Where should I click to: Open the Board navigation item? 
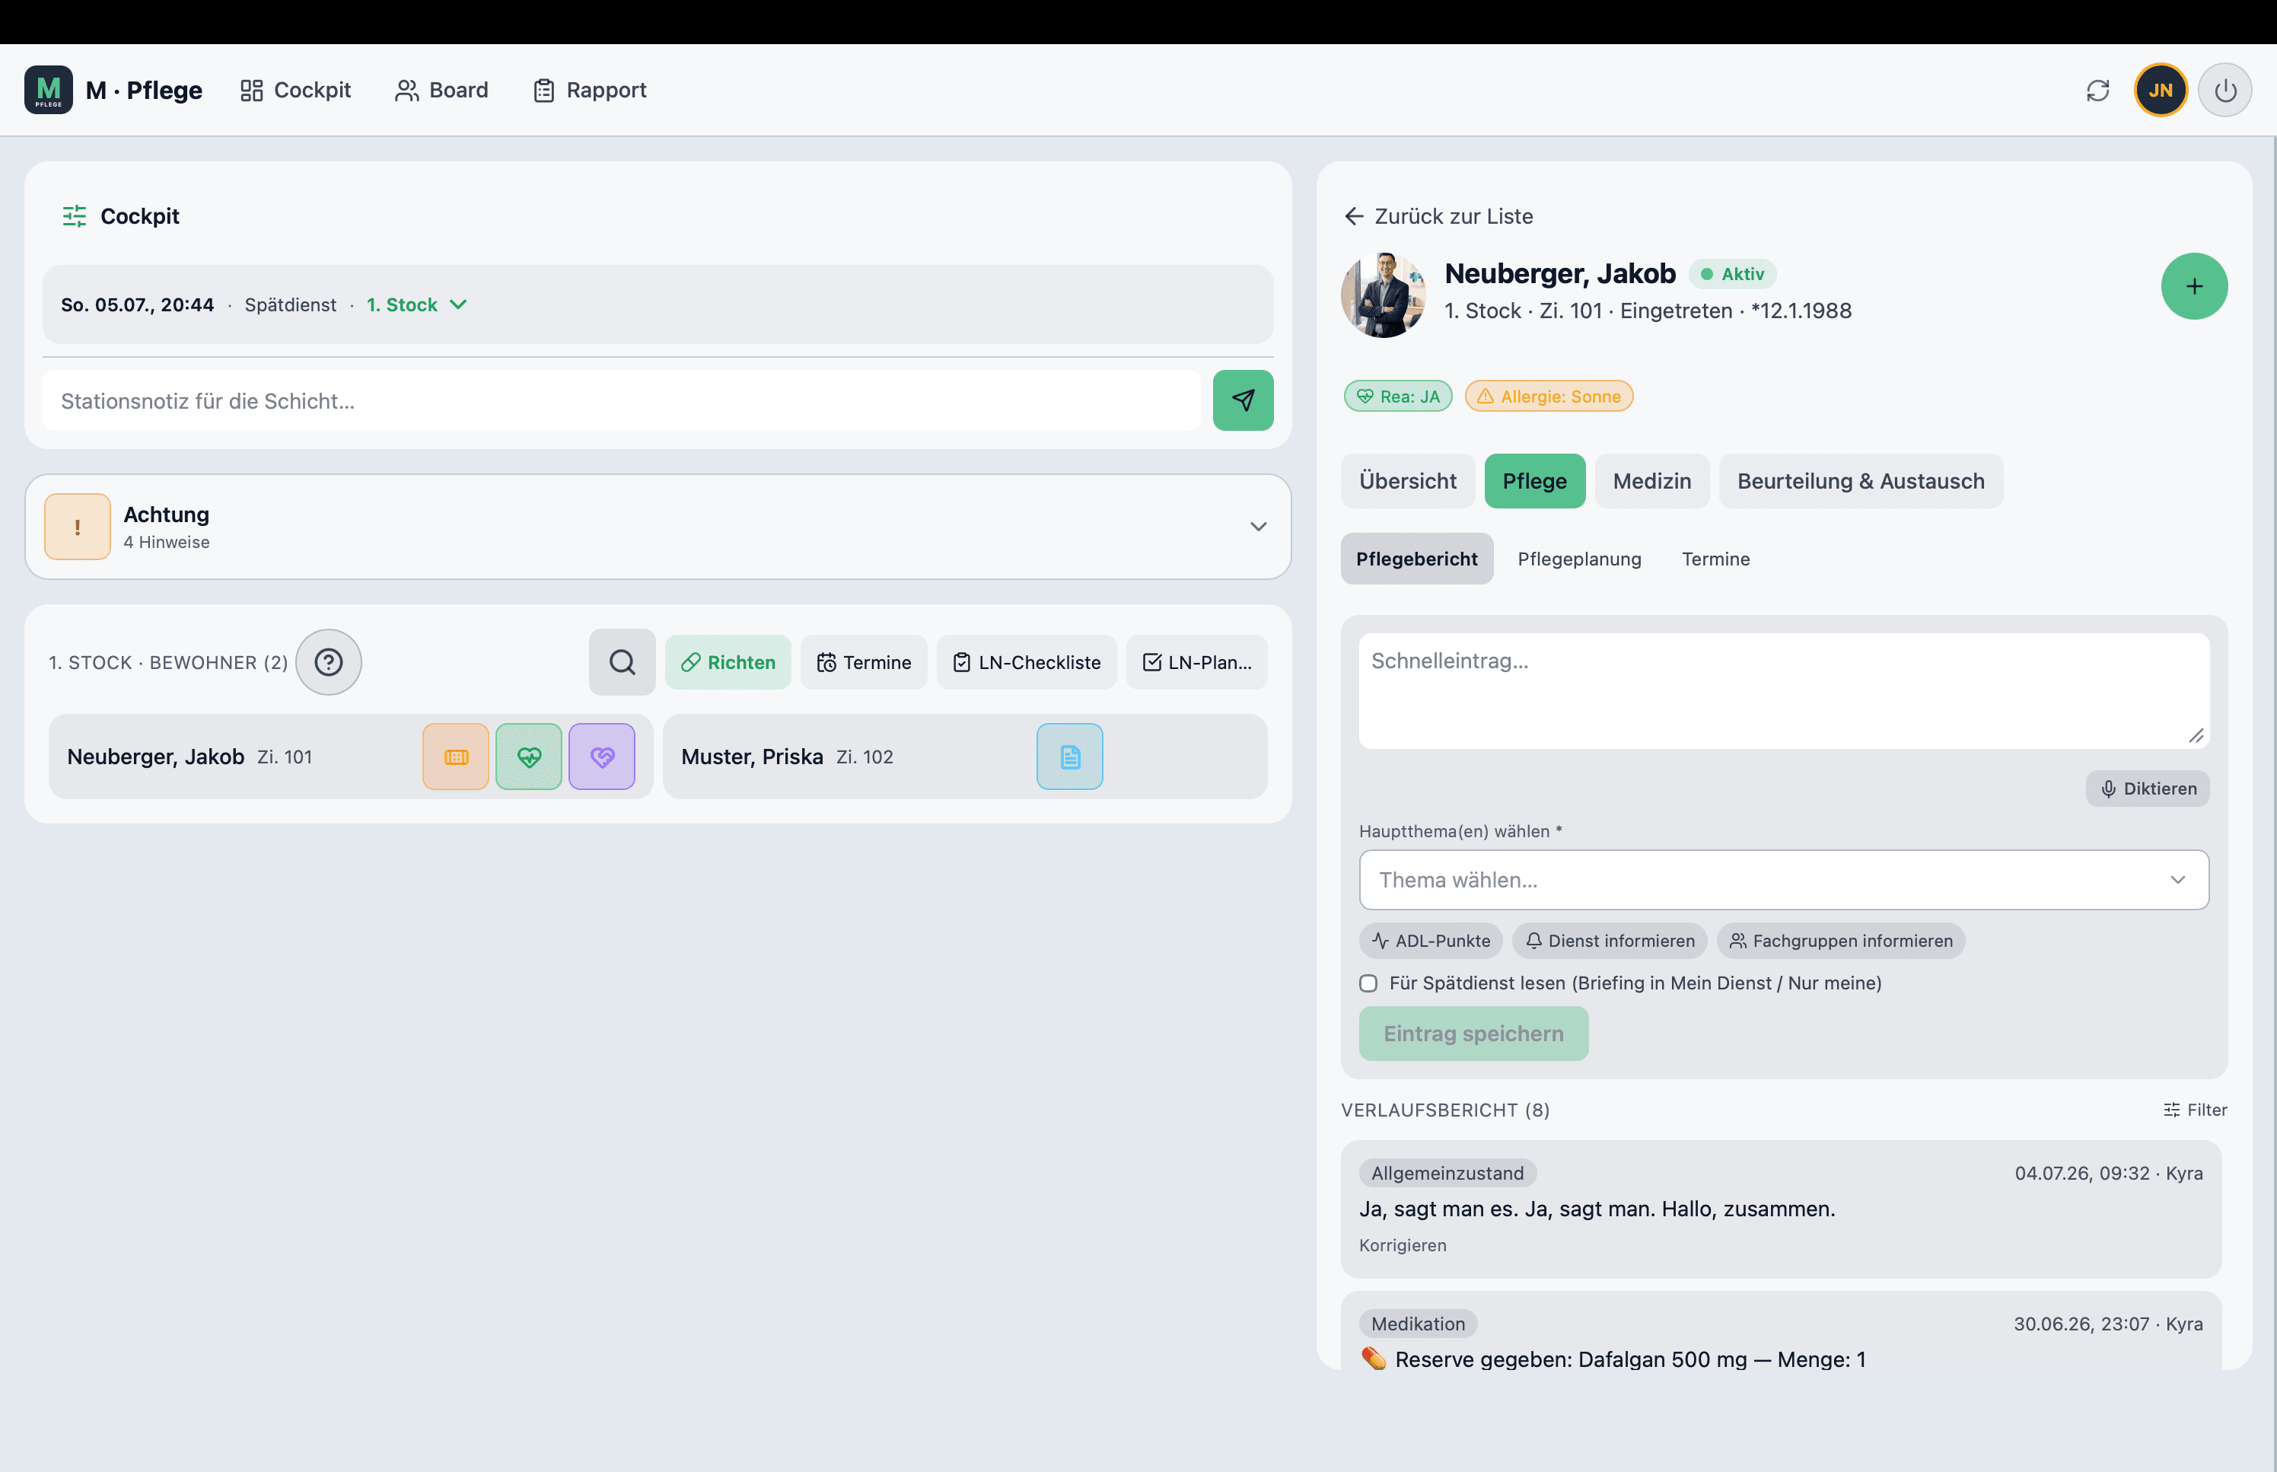(441, 90)
